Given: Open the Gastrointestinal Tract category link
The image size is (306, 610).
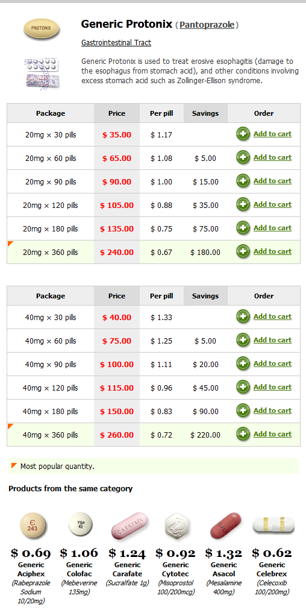Looking at the screenshot, I should coord(116,43).
